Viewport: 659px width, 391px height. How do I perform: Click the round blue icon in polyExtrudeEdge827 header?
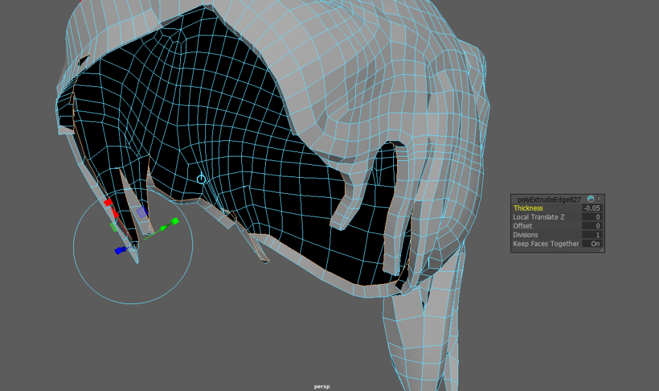click(x=591, y=199)
